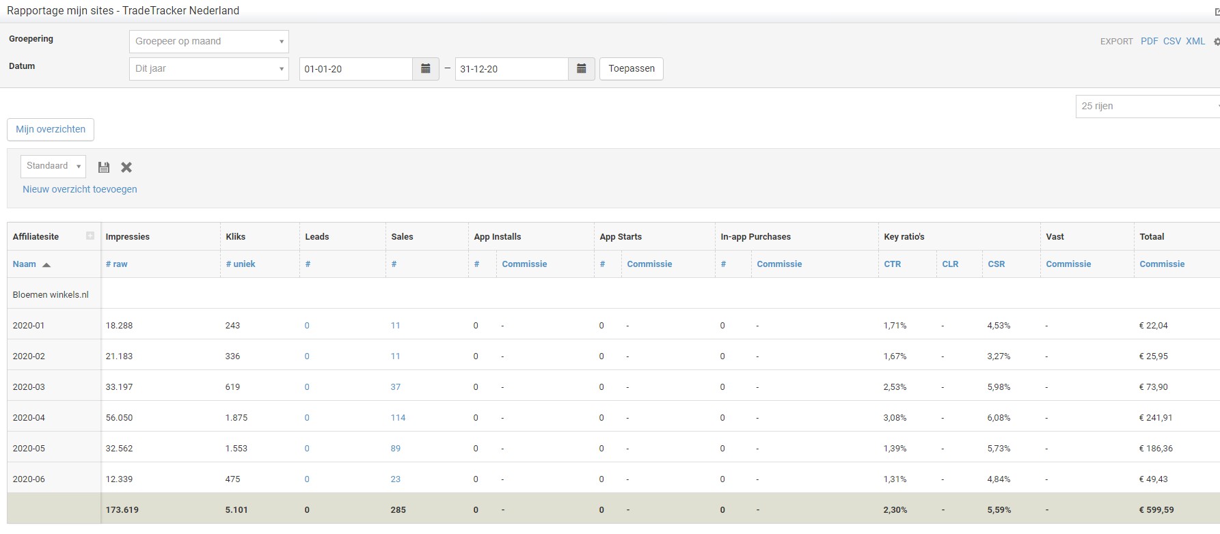Screen dimensions: 1220x534
Task: Sort by CSR column header
Action: click(x=997, y=264)
